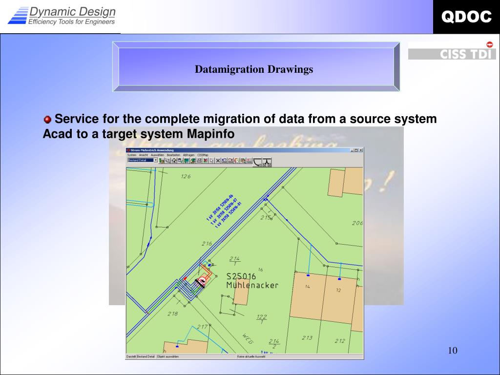Image resolution: width=500 pixels, height=375 pixels.
Task: Click the green tree icon beside the dropdown
Action: [162, 161]
